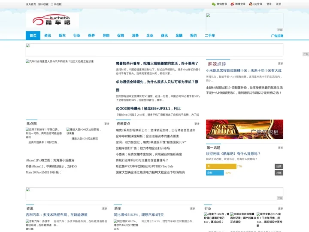This screenshot has height=232, width=309.
Task: Open 小米副总常程首谈跳槽小米 article
Action: [244, 70]
